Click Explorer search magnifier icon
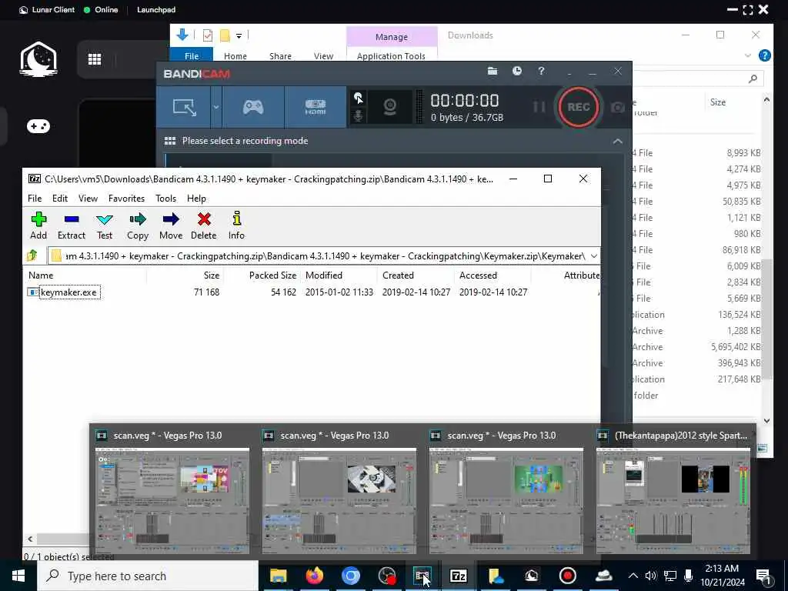This screenshot has width=788, height=591. 753,78
